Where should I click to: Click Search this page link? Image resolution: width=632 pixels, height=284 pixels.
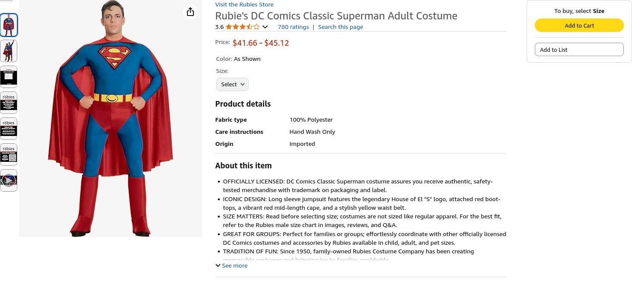(340, 27)
